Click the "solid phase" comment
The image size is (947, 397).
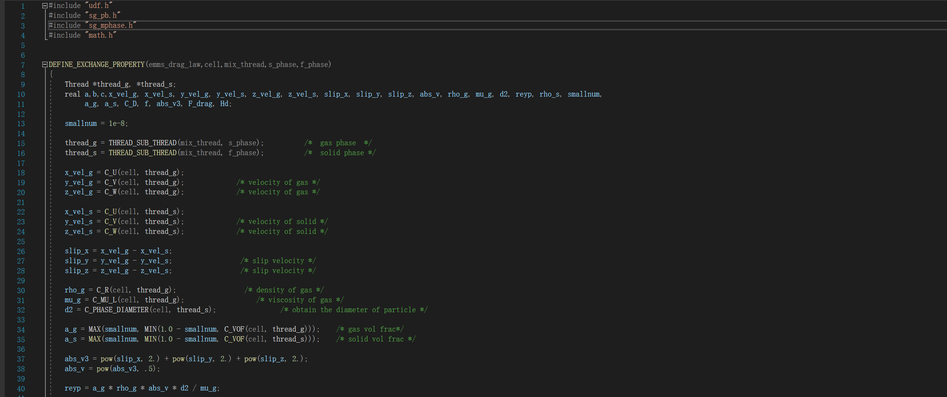pos(342,153)
